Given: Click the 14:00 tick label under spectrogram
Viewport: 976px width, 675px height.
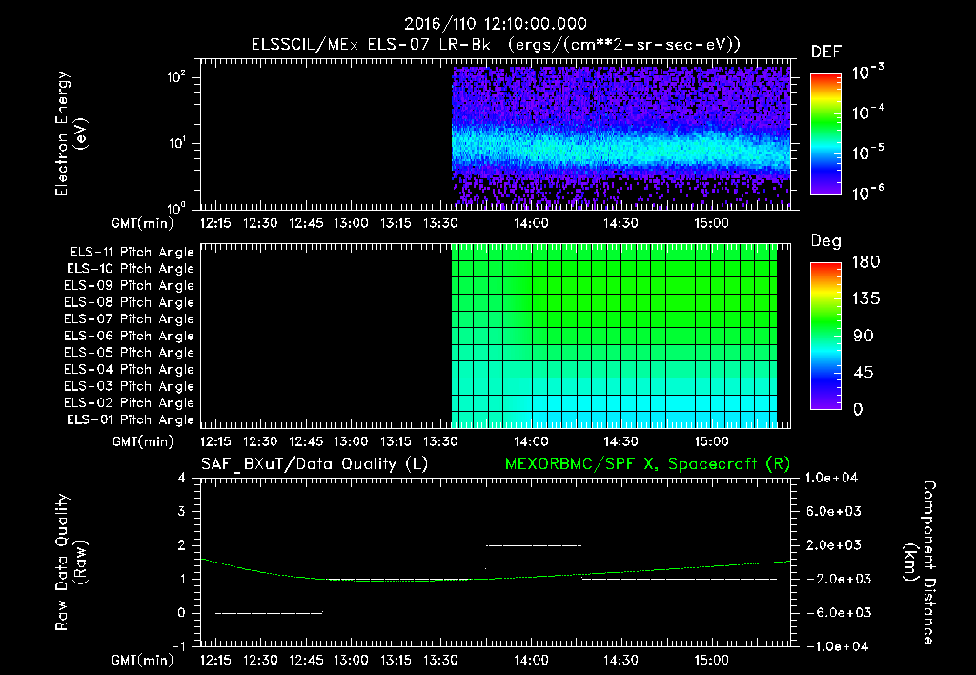Looking at the screenshot, I should tap(531, 223).
